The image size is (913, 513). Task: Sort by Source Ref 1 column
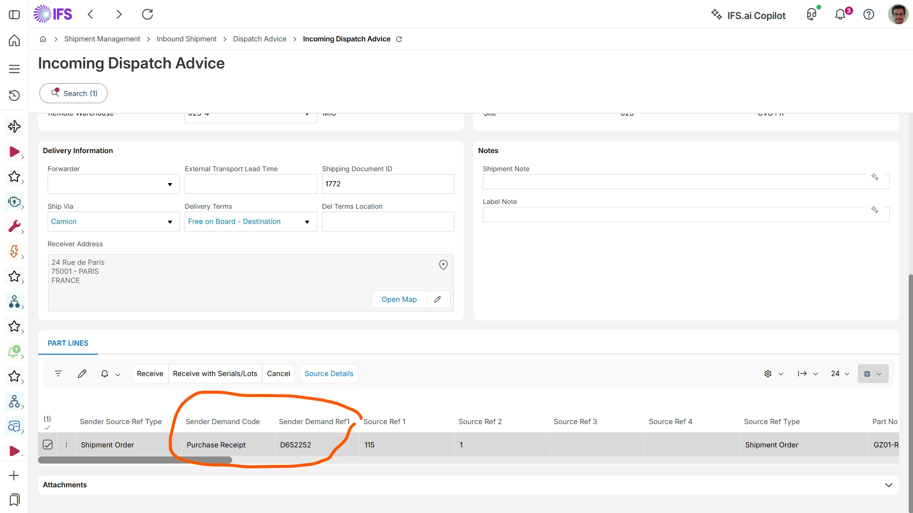click(x=384, y=422)
